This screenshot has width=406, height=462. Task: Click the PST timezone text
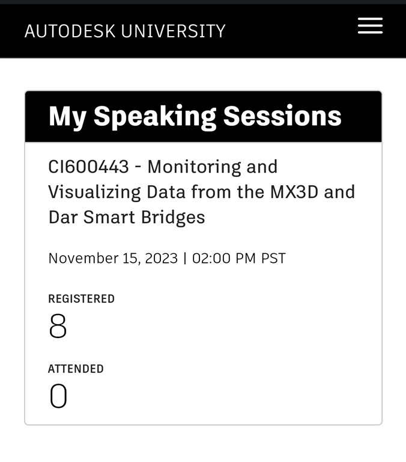[x=273, y=259]
